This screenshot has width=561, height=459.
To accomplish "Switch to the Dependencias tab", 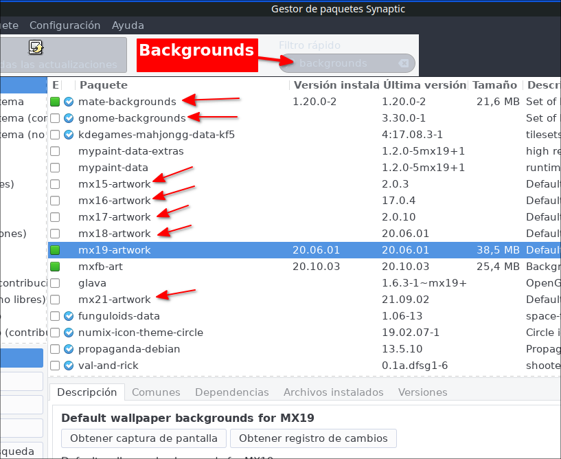I will pos(232,392).
